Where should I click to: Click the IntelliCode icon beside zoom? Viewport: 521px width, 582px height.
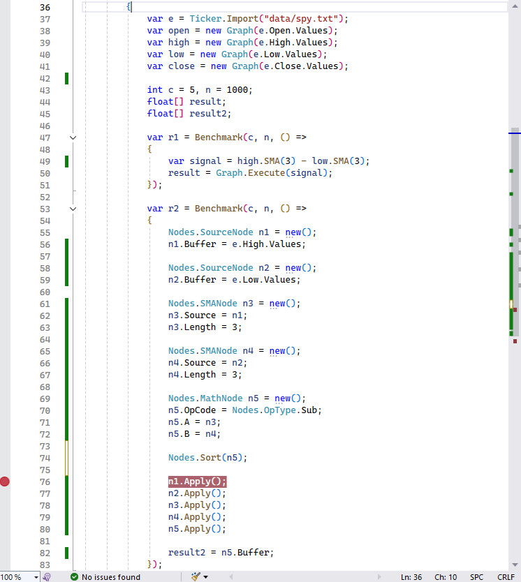click(x=47, y=577)
